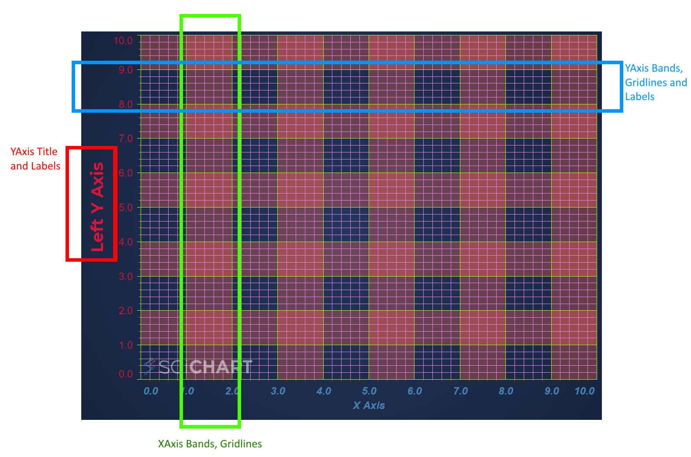Click the blue 'YAxis Bands, Gridlines and Labels' text

click(655, 82)
